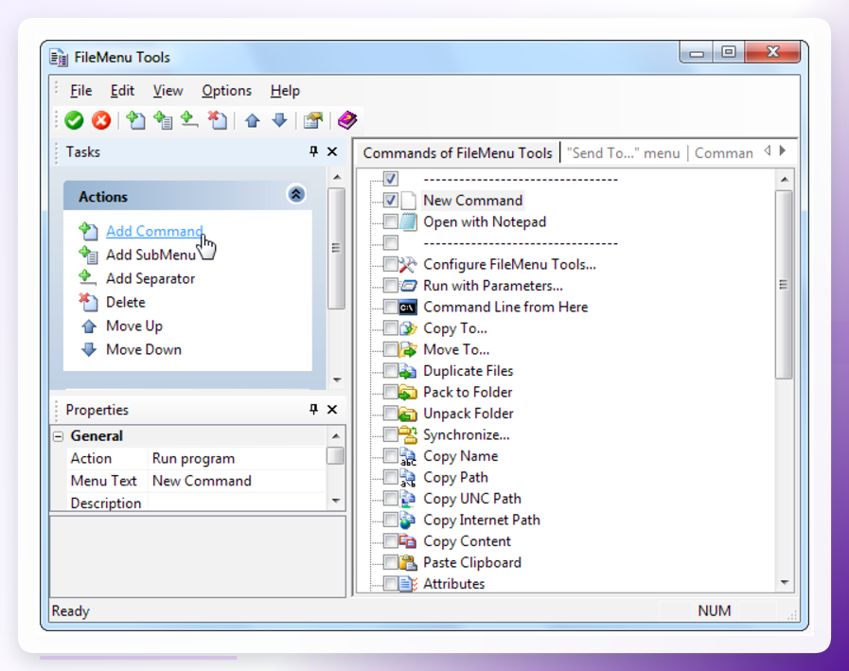Check the Copy Path checkbox
The height and width of the screenshot is (671, 849).
point(390,477)
